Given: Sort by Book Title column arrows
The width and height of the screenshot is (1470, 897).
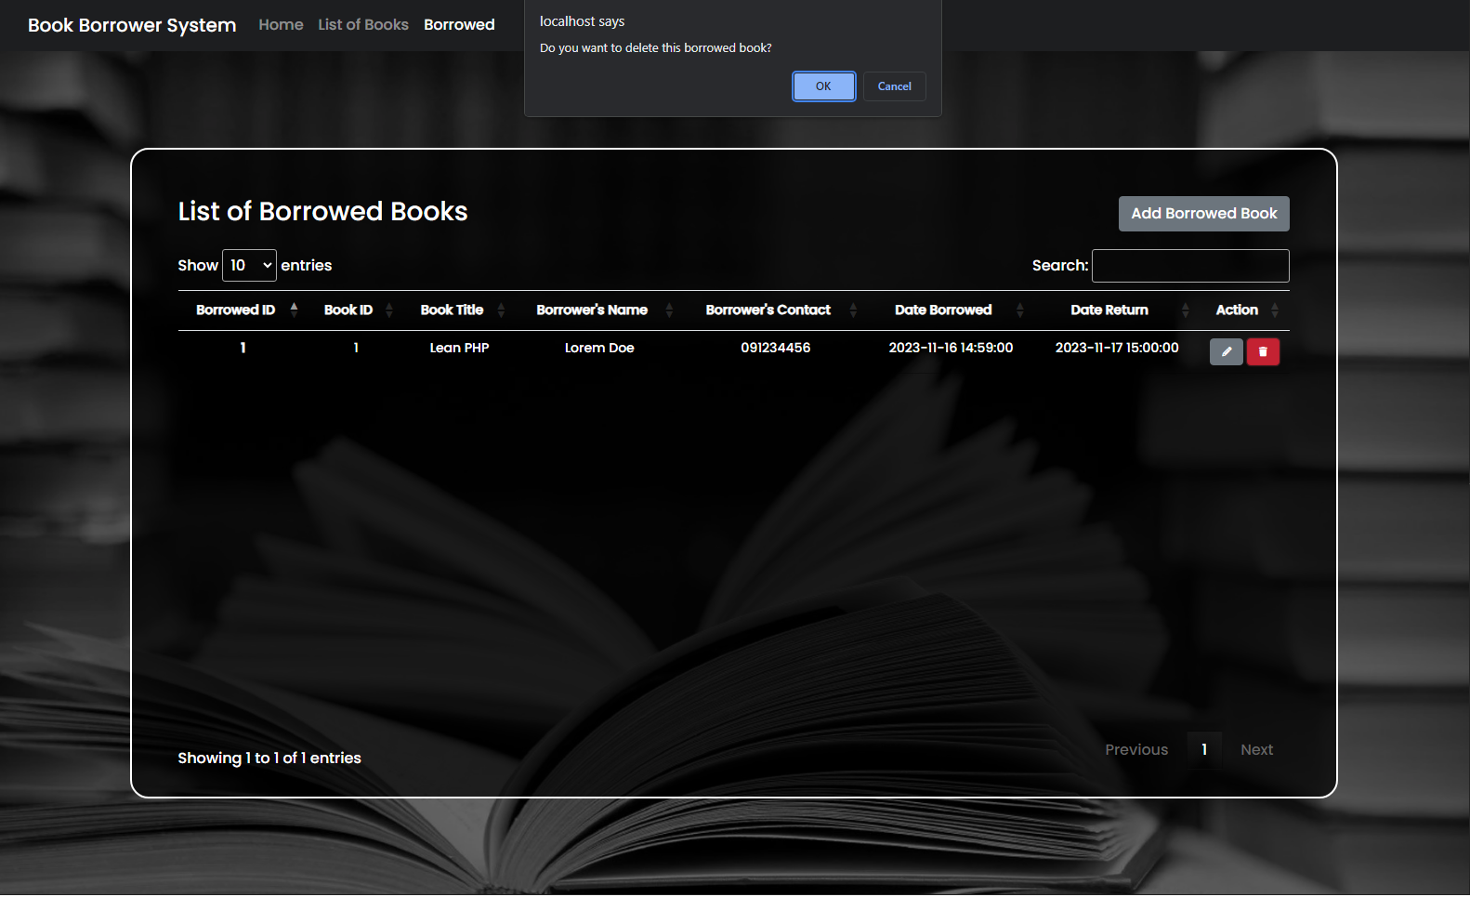Looking at the screenshot, I should click(x=501, y=310).
